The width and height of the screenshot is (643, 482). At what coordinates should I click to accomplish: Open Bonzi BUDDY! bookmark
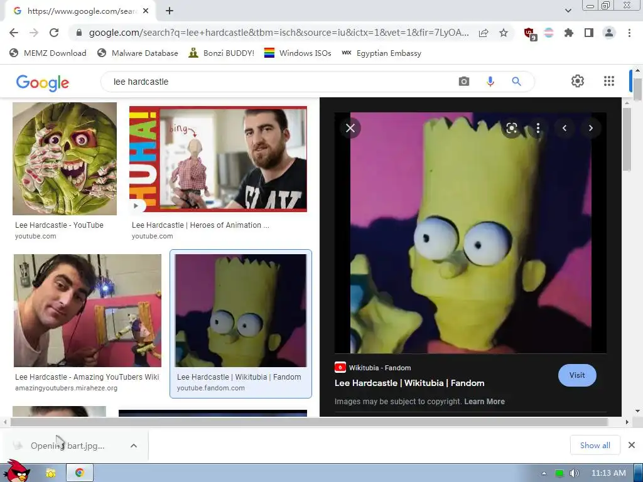point(221,53)
